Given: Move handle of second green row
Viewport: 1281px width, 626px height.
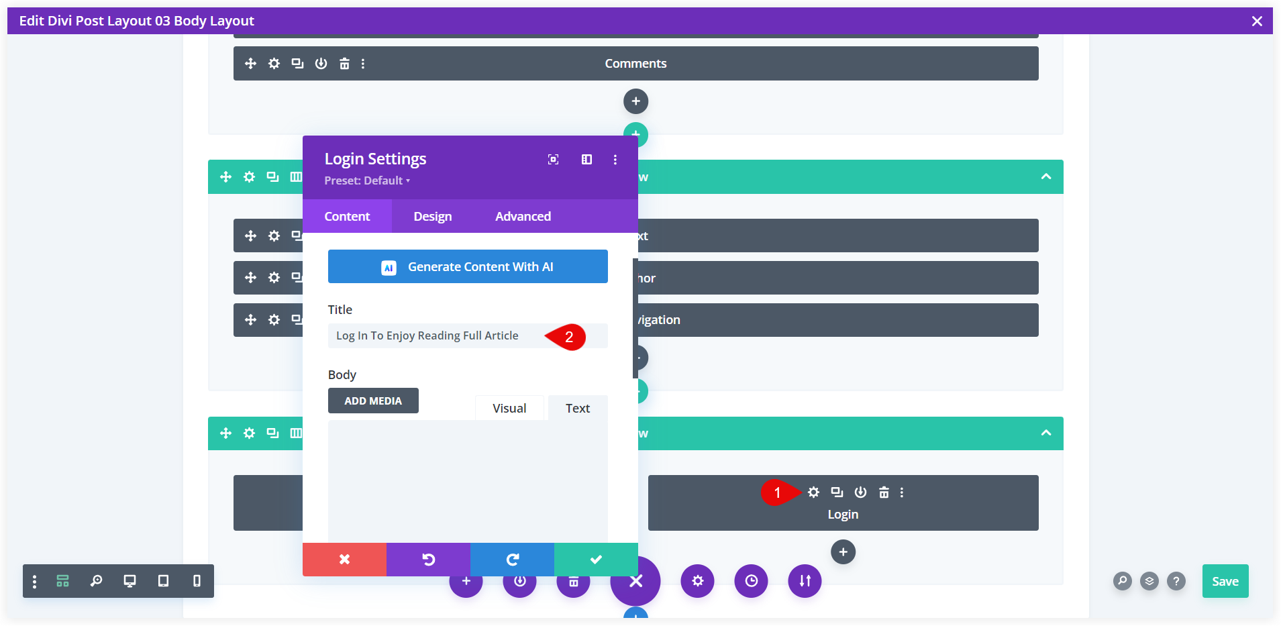Looking at the screenshot, I should click(225, 433).
